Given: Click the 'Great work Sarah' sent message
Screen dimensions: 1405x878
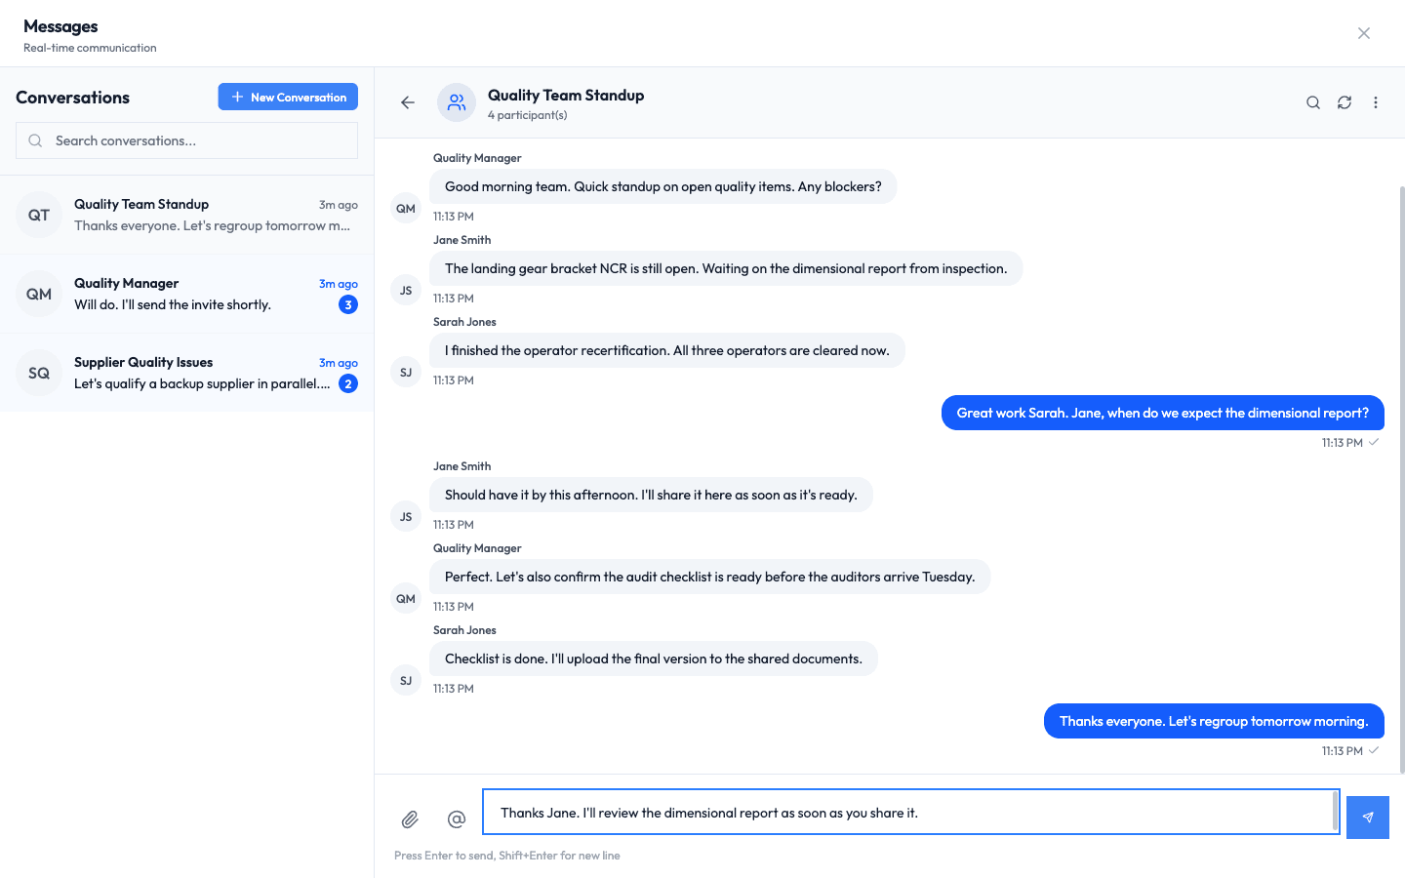Looking at the screenshot, I should tap(1163, 413).
